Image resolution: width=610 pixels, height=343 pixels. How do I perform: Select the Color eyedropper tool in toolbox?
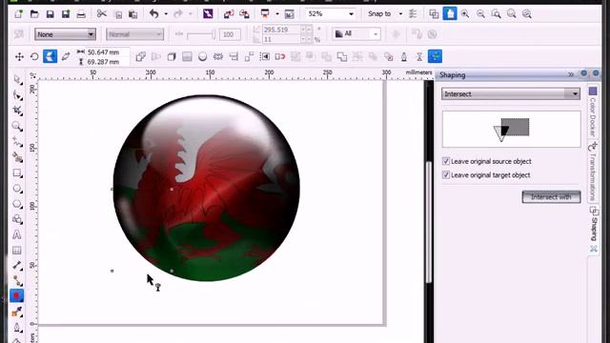click(17, 312)
